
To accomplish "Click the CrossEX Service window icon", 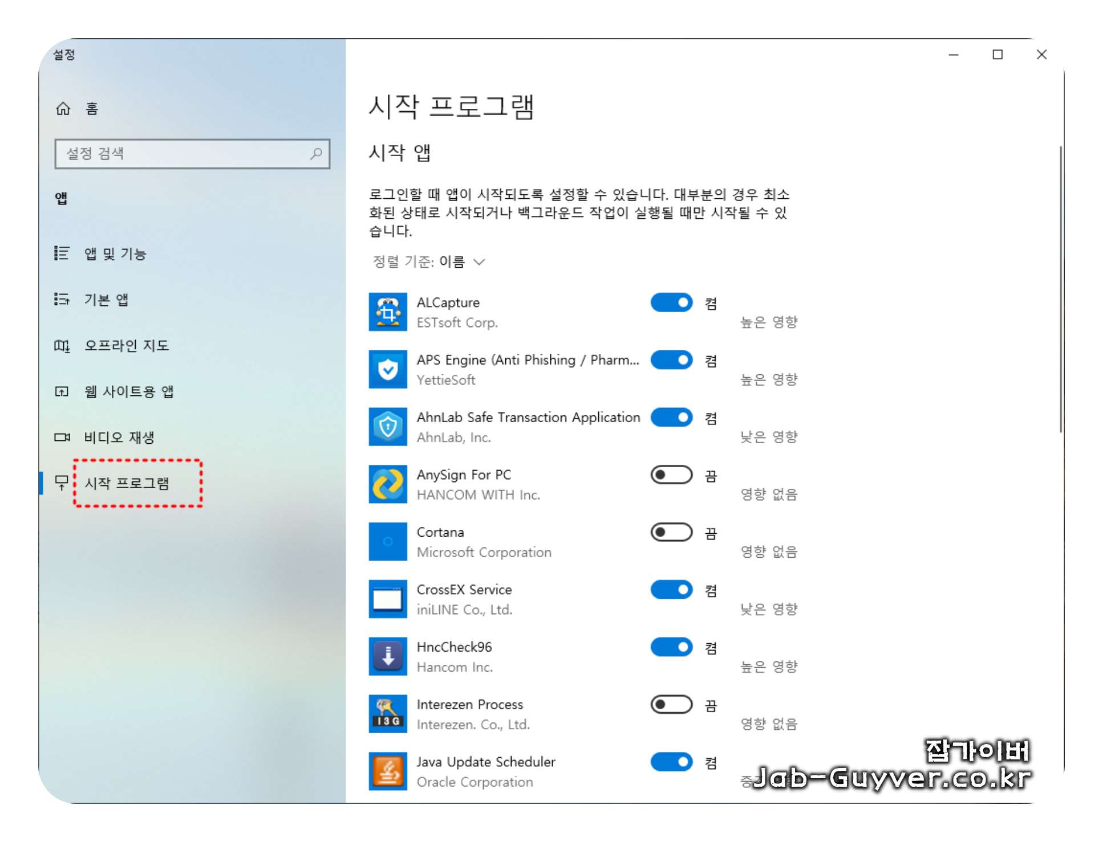I will tap(388, 599).
